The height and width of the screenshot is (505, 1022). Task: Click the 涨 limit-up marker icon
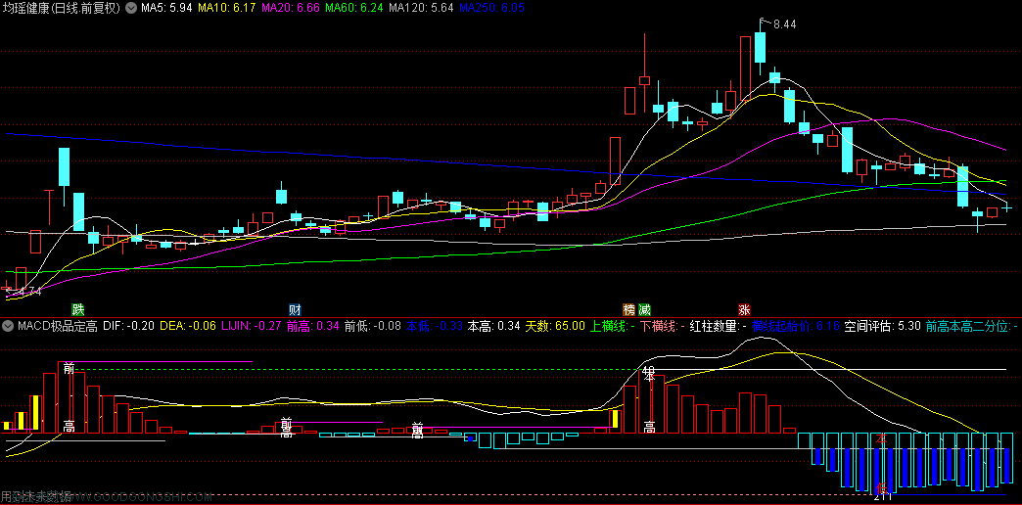[x=744, y=309]
